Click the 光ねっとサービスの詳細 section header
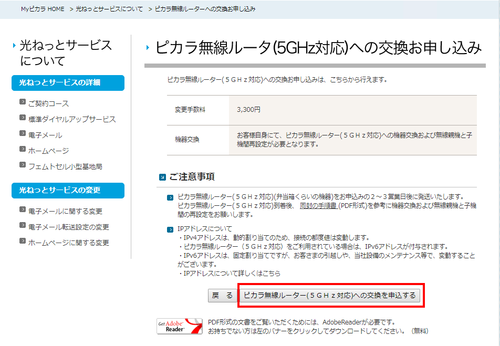 click(68, 83)
